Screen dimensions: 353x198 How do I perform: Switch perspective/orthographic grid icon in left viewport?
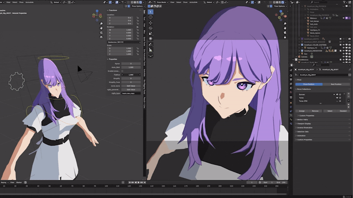pos(101,37)
